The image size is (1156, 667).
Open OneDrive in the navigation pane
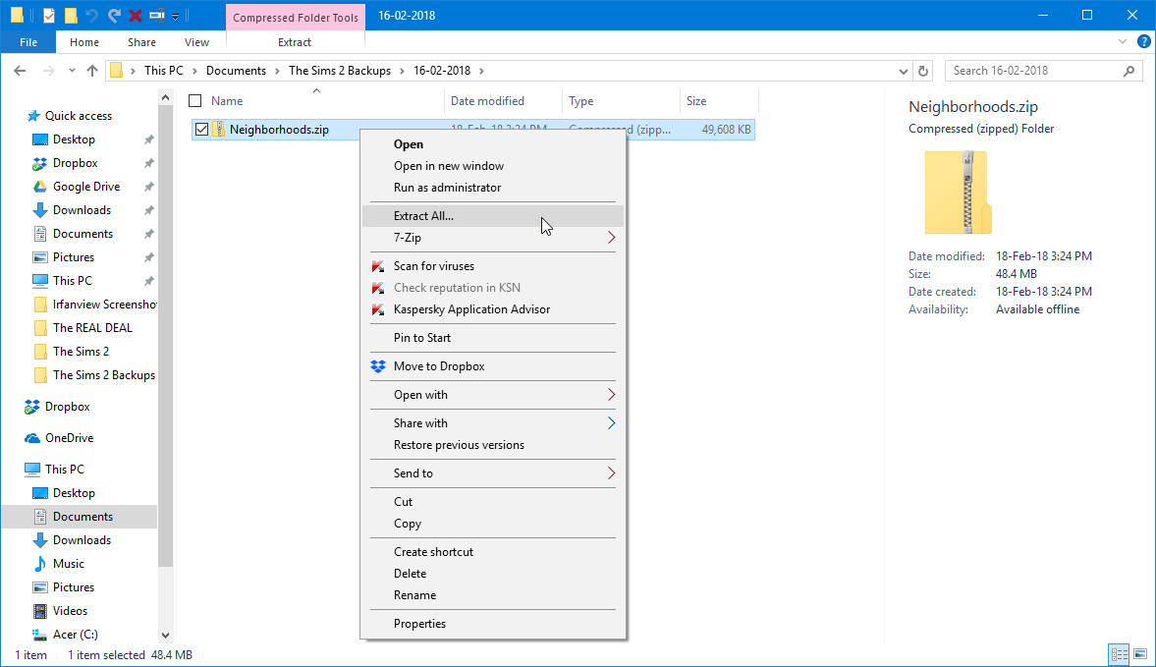click(x=70, y=438)
